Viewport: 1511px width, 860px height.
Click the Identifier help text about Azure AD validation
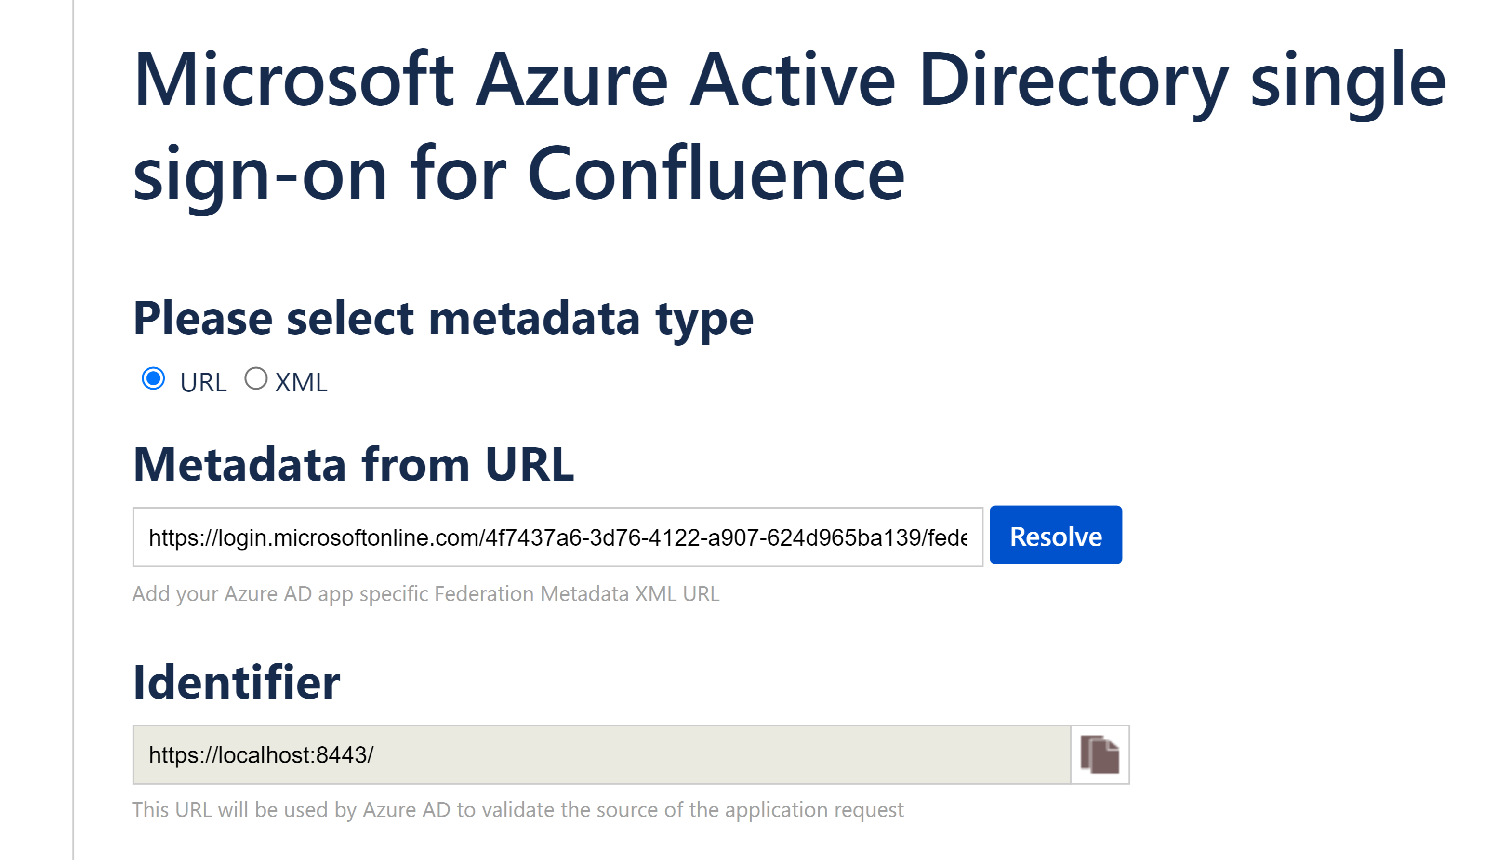coord(517,810)
